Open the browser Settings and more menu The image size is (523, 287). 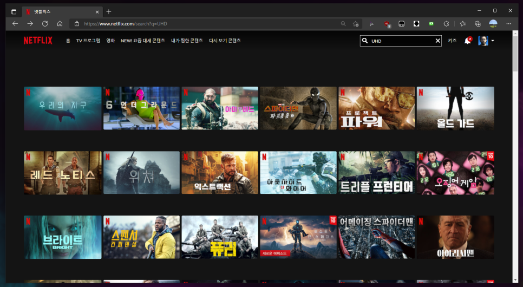(x=509, y=24)
